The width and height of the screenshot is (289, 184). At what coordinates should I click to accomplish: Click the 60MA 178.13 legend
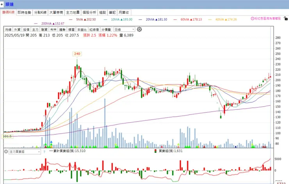pyautogui.click(x=187, y=20)
